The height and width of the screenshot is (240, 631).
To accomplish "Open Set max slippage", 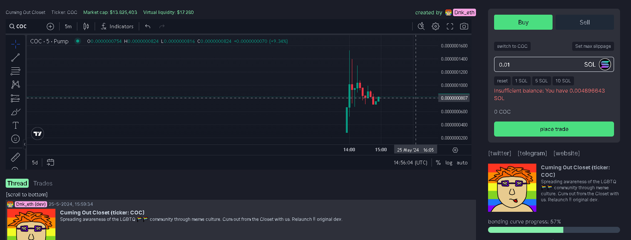I will pos(593,46).
